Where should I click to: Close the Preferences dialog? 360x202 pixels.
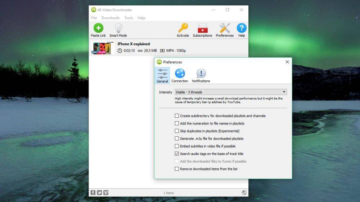pos(287,62)
